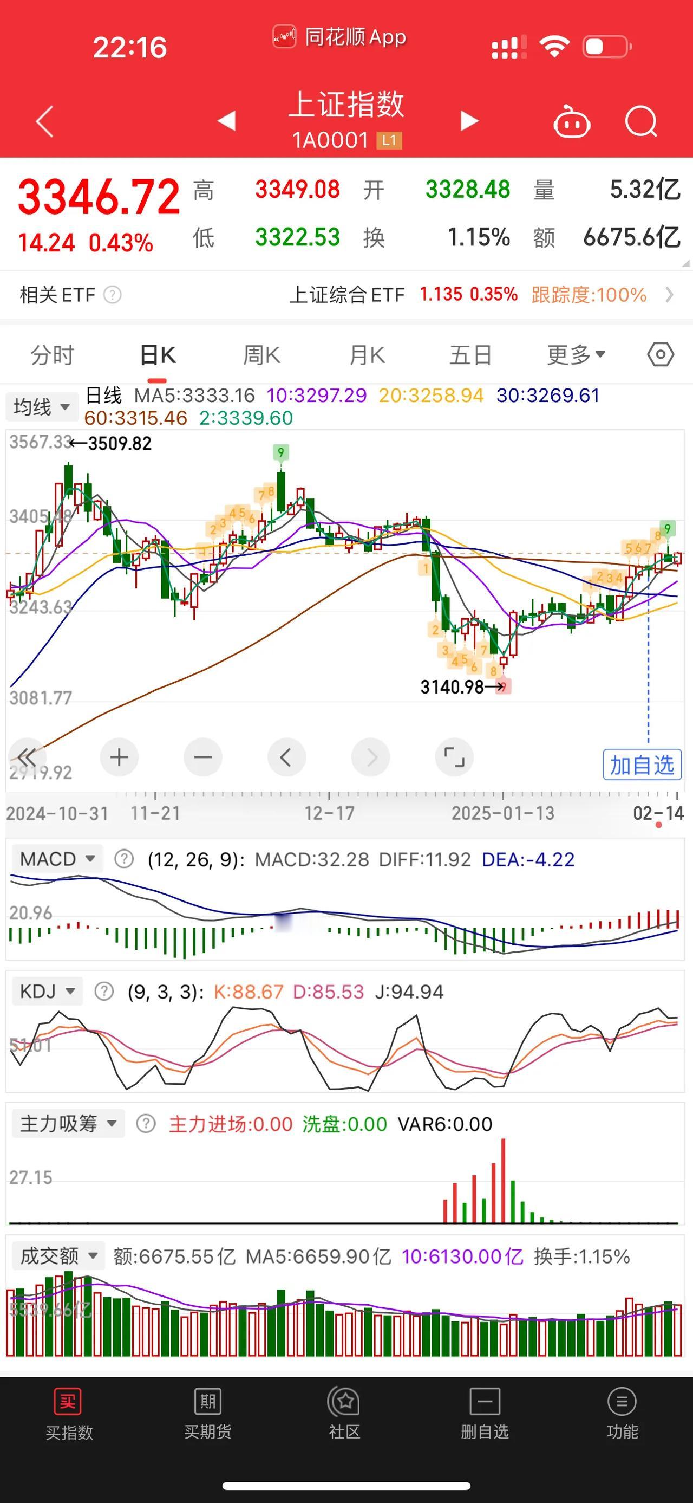Screen dimensions: 693x1503
Task: Tap the L1 level badge
Action: coord(389,141)
